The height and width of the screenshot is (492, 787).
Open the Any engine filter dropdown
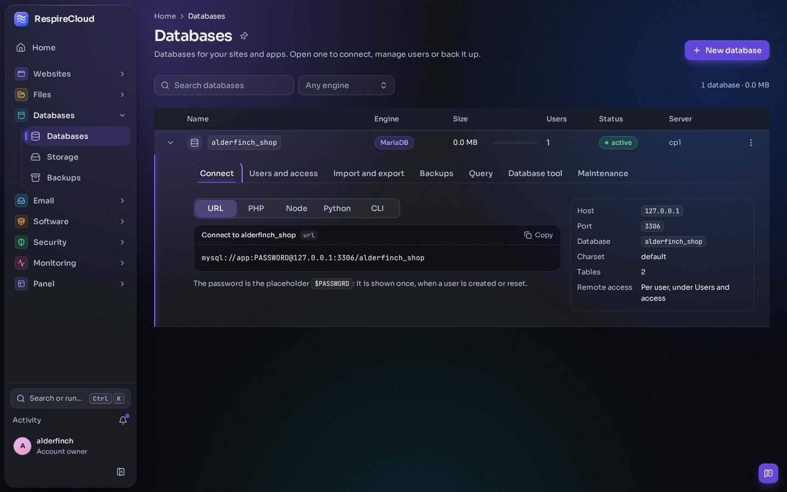pos(346,85)
